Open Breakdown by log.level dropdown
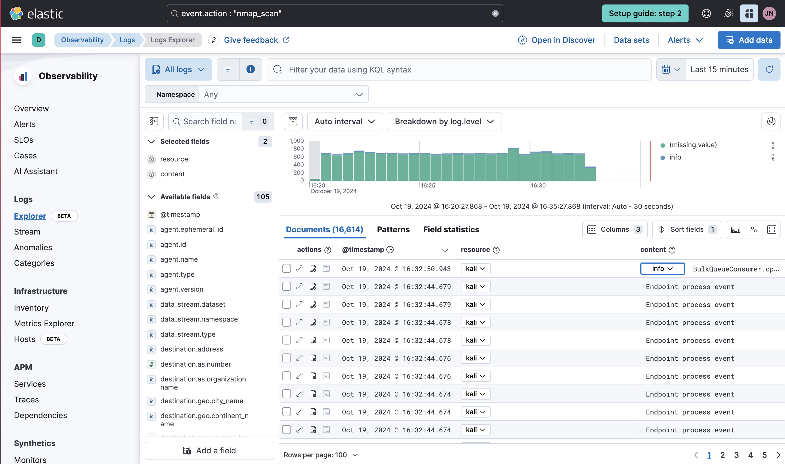The image size is (785, 464). click(444, 121)
